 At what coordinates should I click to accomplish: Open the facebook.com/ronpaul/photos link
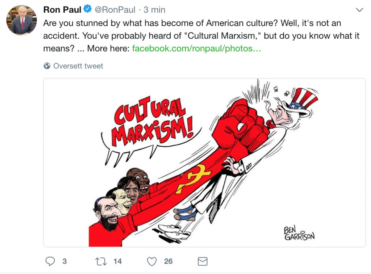pos(196,49)
